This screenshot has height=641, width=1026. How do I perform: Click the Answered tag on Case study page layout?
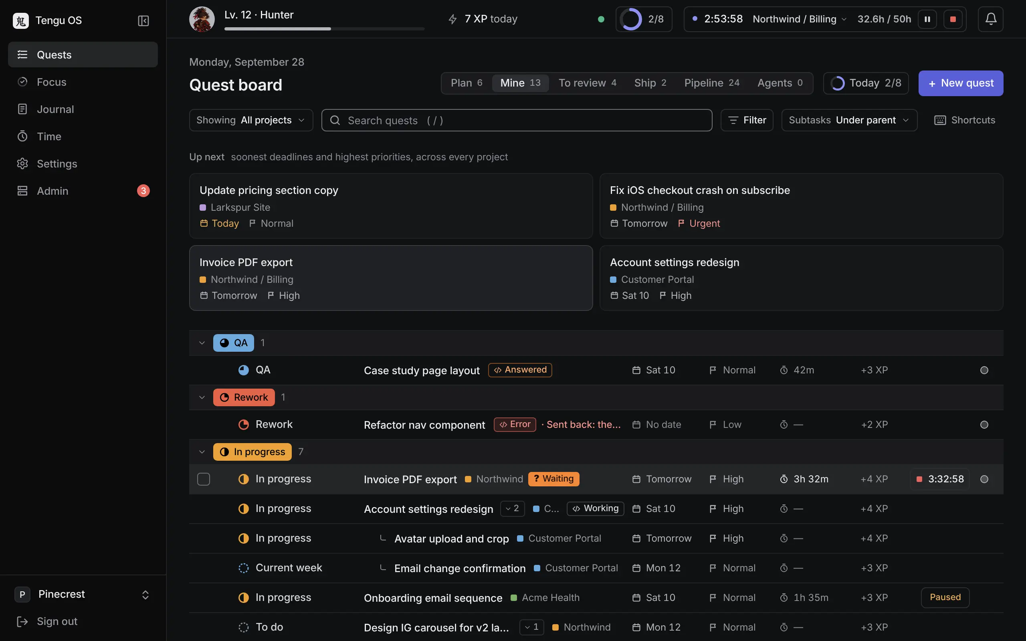(520, 370)
